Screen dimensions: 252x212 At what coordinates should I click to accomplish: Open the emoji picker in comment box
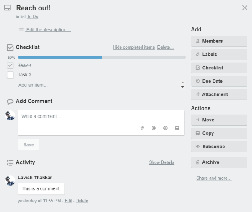(x=165, y=128)
